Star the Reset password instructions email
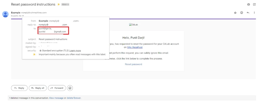 [x=235, y=13]
